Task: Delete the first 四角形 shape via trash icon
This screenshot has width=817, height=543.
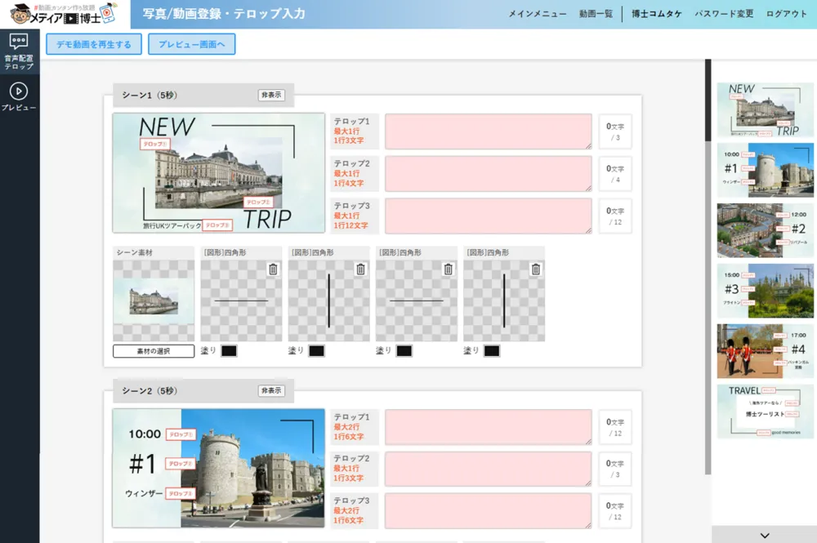Action: click(273, 269)
